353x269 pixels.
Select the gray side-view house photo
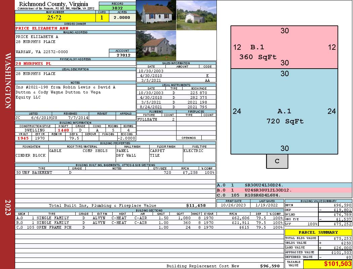point(156,46)
